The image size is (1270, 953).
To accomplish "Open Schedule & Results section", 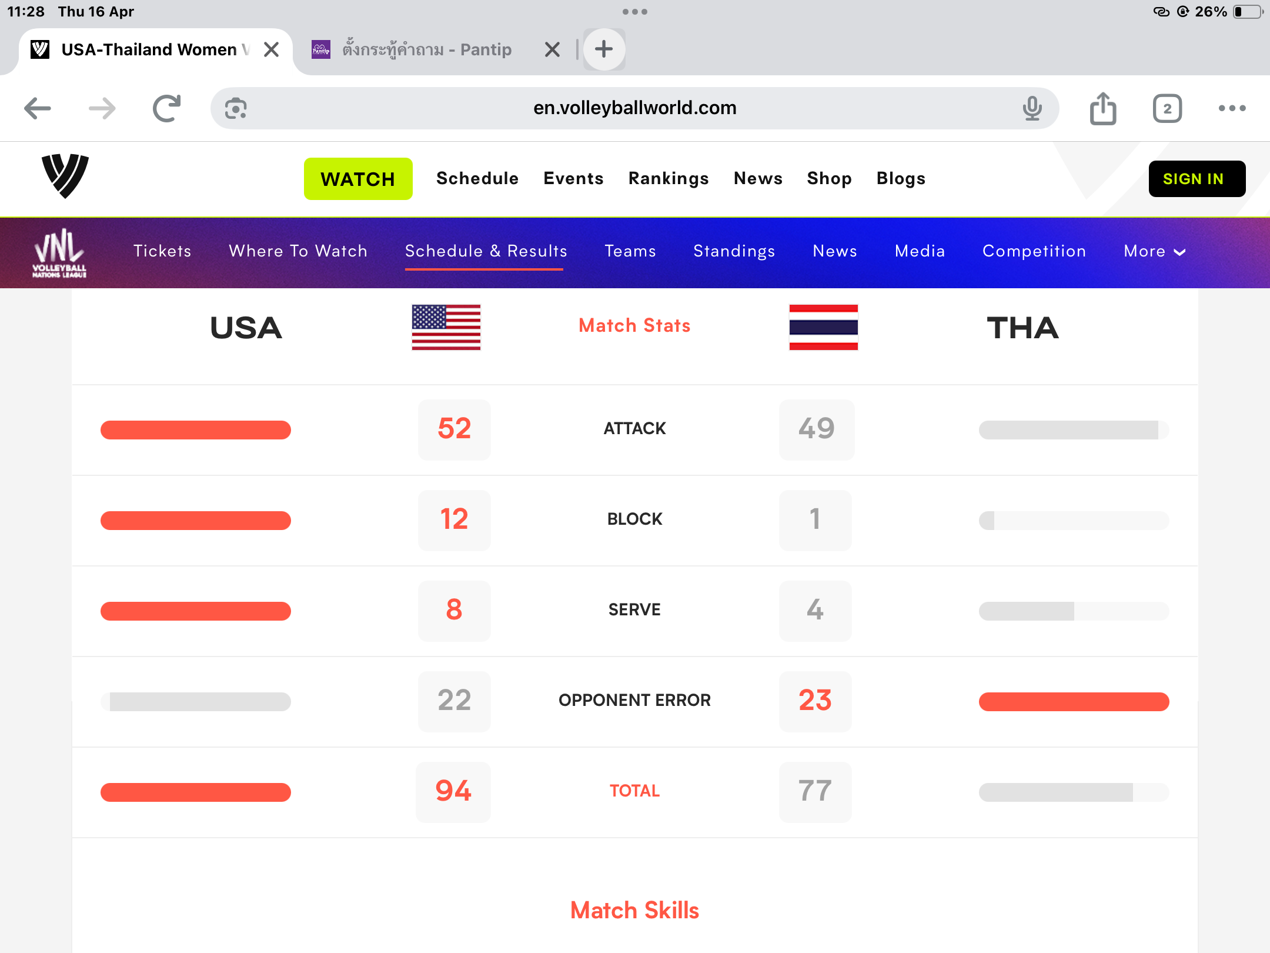I will (486, 251).
